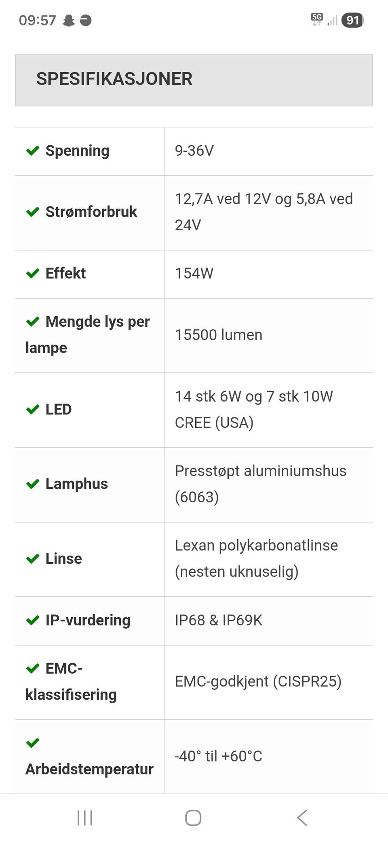Viewport: 388px width, 842px height.
Task: Select the 15500 lumen value
Action: click(x=219, y=335)
